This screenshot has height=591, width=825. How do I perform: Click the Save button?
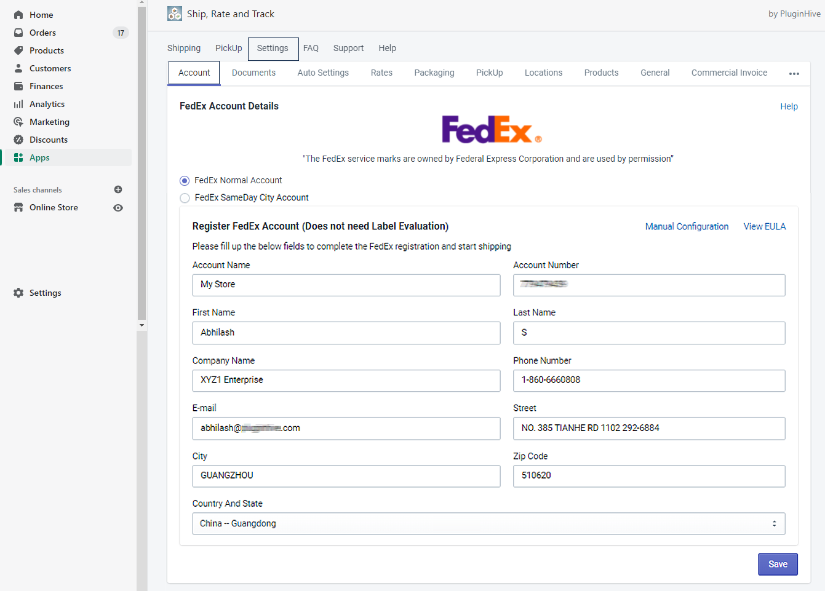click(778, 564)
